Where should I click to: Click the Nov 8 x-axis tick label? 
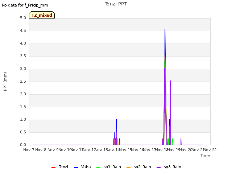(x=41, y=150)
